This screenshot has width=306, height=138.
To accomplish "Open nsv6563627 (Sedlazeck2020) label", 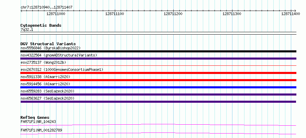I will [47, 98].
